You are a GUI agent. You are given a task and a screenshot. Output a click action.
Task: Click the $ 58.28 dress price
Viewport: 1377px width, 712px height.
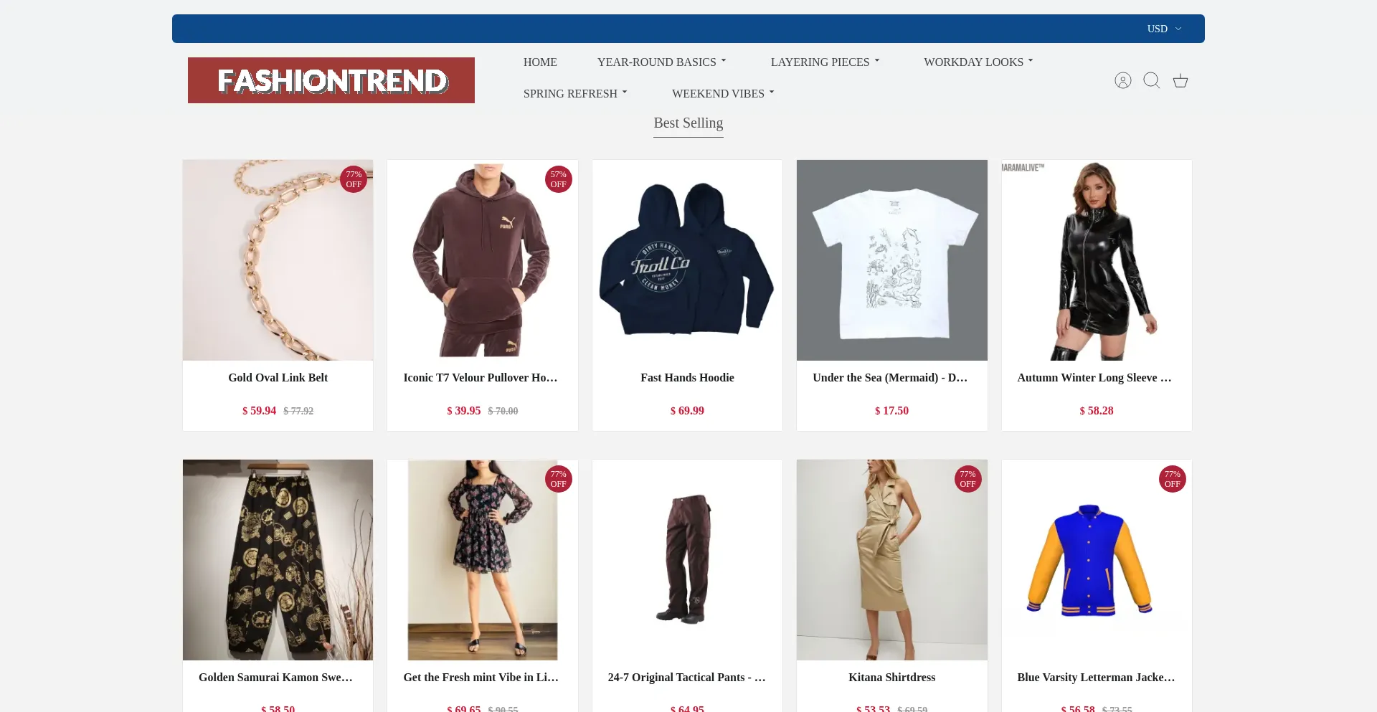coord(1097,410)
